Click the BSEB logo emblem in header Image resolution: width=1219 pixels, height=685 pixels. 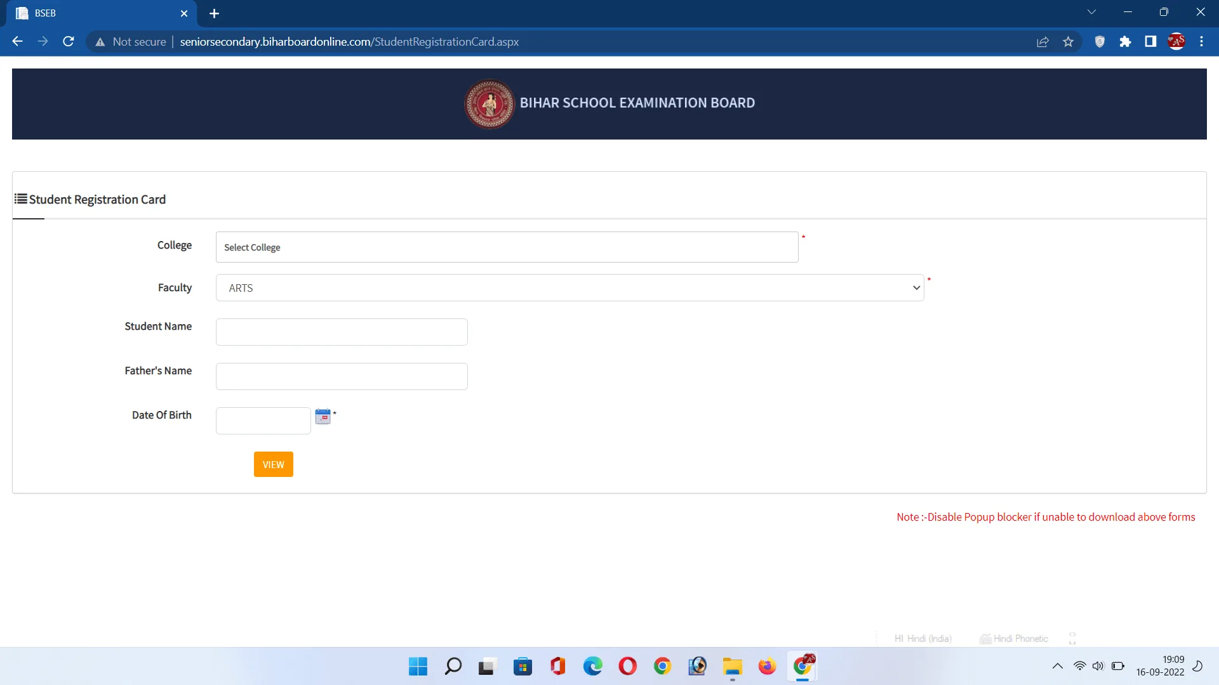point(489,103)
